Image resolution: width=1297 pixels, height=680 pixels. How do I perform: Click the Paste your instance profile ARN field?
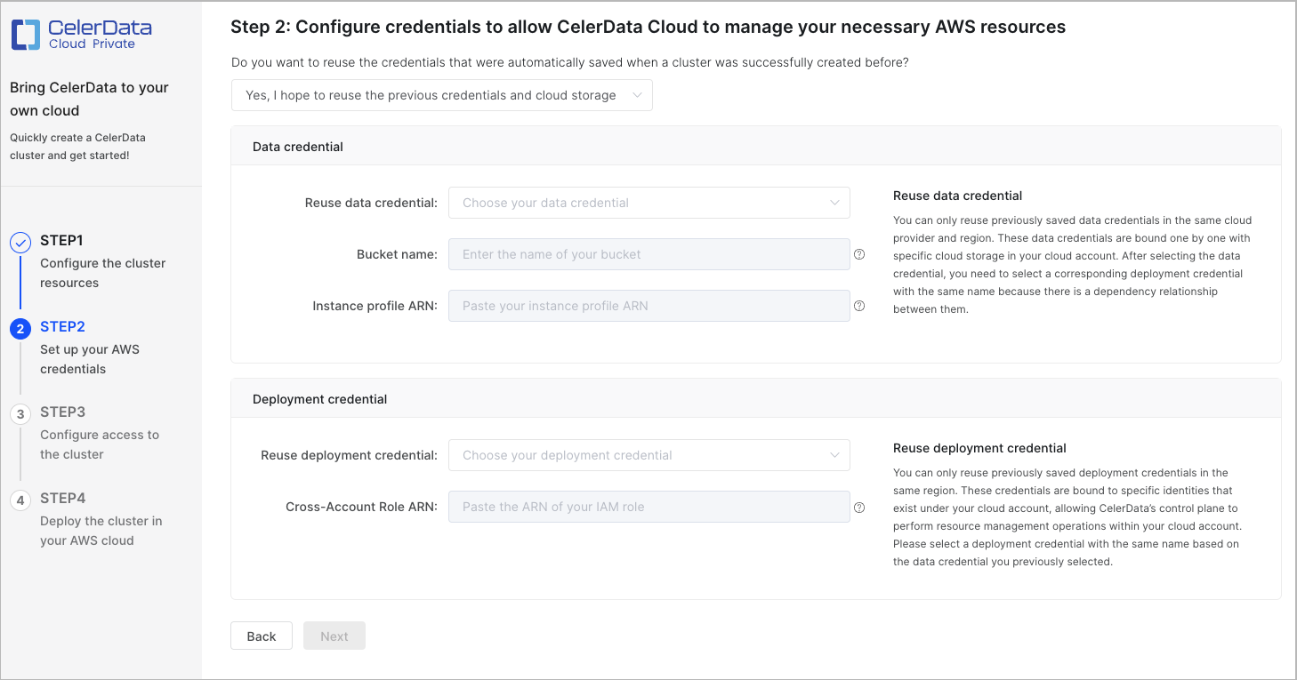649,306
